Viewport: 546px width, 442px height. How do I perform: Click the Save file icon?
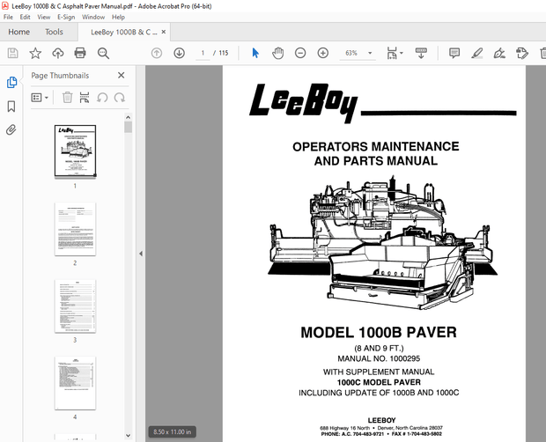13,53
